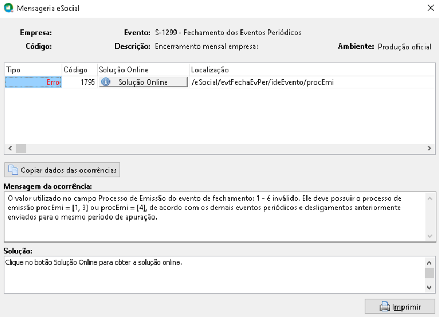The width and height of the screenshot is (439, 317).
Task: Click the table's horizontal scrollbar thumb
Action: coord(21,148)
